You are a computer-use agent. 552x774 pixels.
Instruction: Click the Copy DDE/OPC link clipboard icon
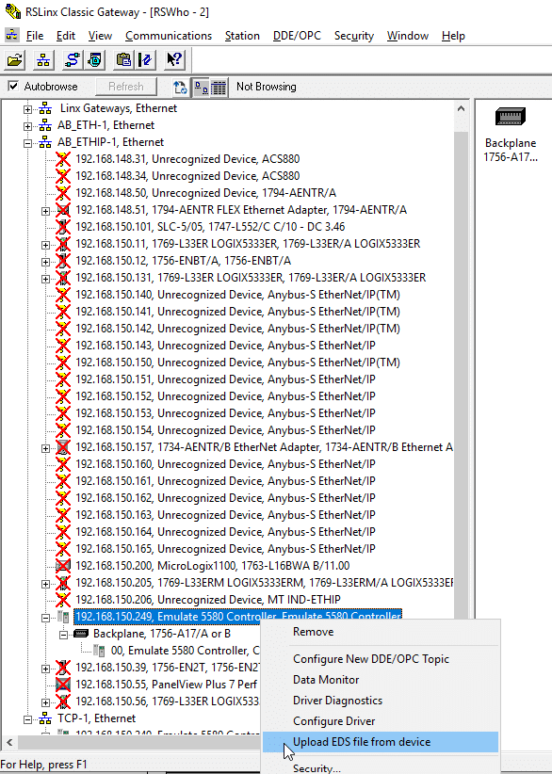(123, 60)
